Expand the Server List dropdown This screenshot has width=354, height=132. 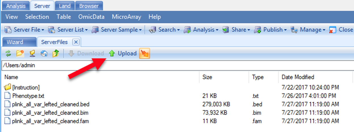[x=68, y=29]
